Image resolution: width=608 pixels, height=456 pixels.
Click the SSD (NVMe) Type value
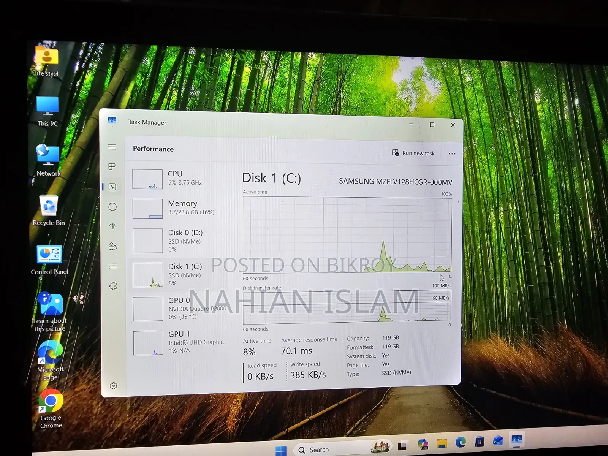pos(396,373)
